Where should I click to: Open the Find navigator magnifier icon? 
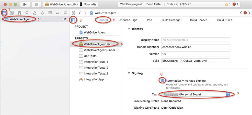click(x=27, y=13)
